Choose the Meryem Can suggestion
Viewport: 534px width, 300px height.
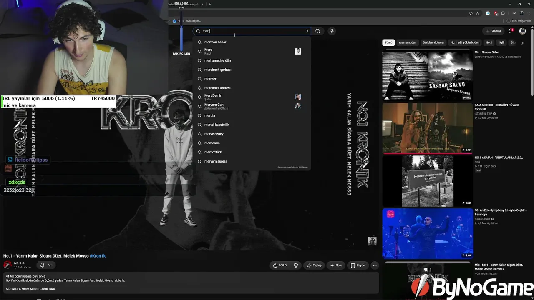point(252,106)
